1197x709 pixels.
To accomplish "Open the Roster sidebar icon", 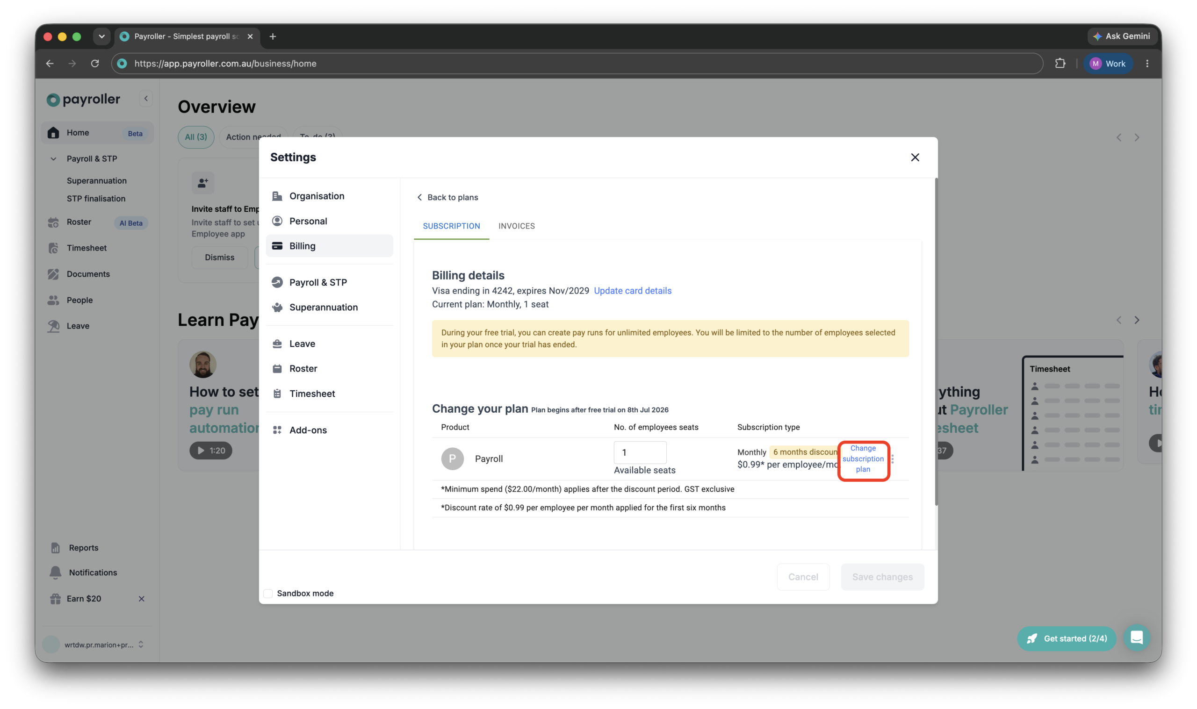I will point(53,222).
